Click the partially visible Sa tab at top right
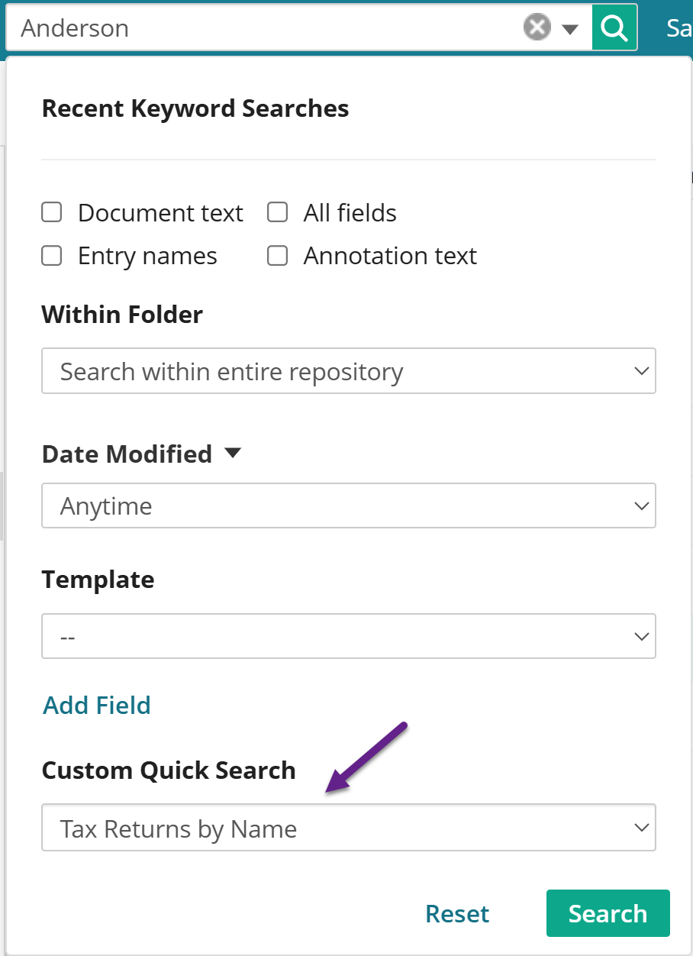693x956 pixels. click(x=678, y=28)
